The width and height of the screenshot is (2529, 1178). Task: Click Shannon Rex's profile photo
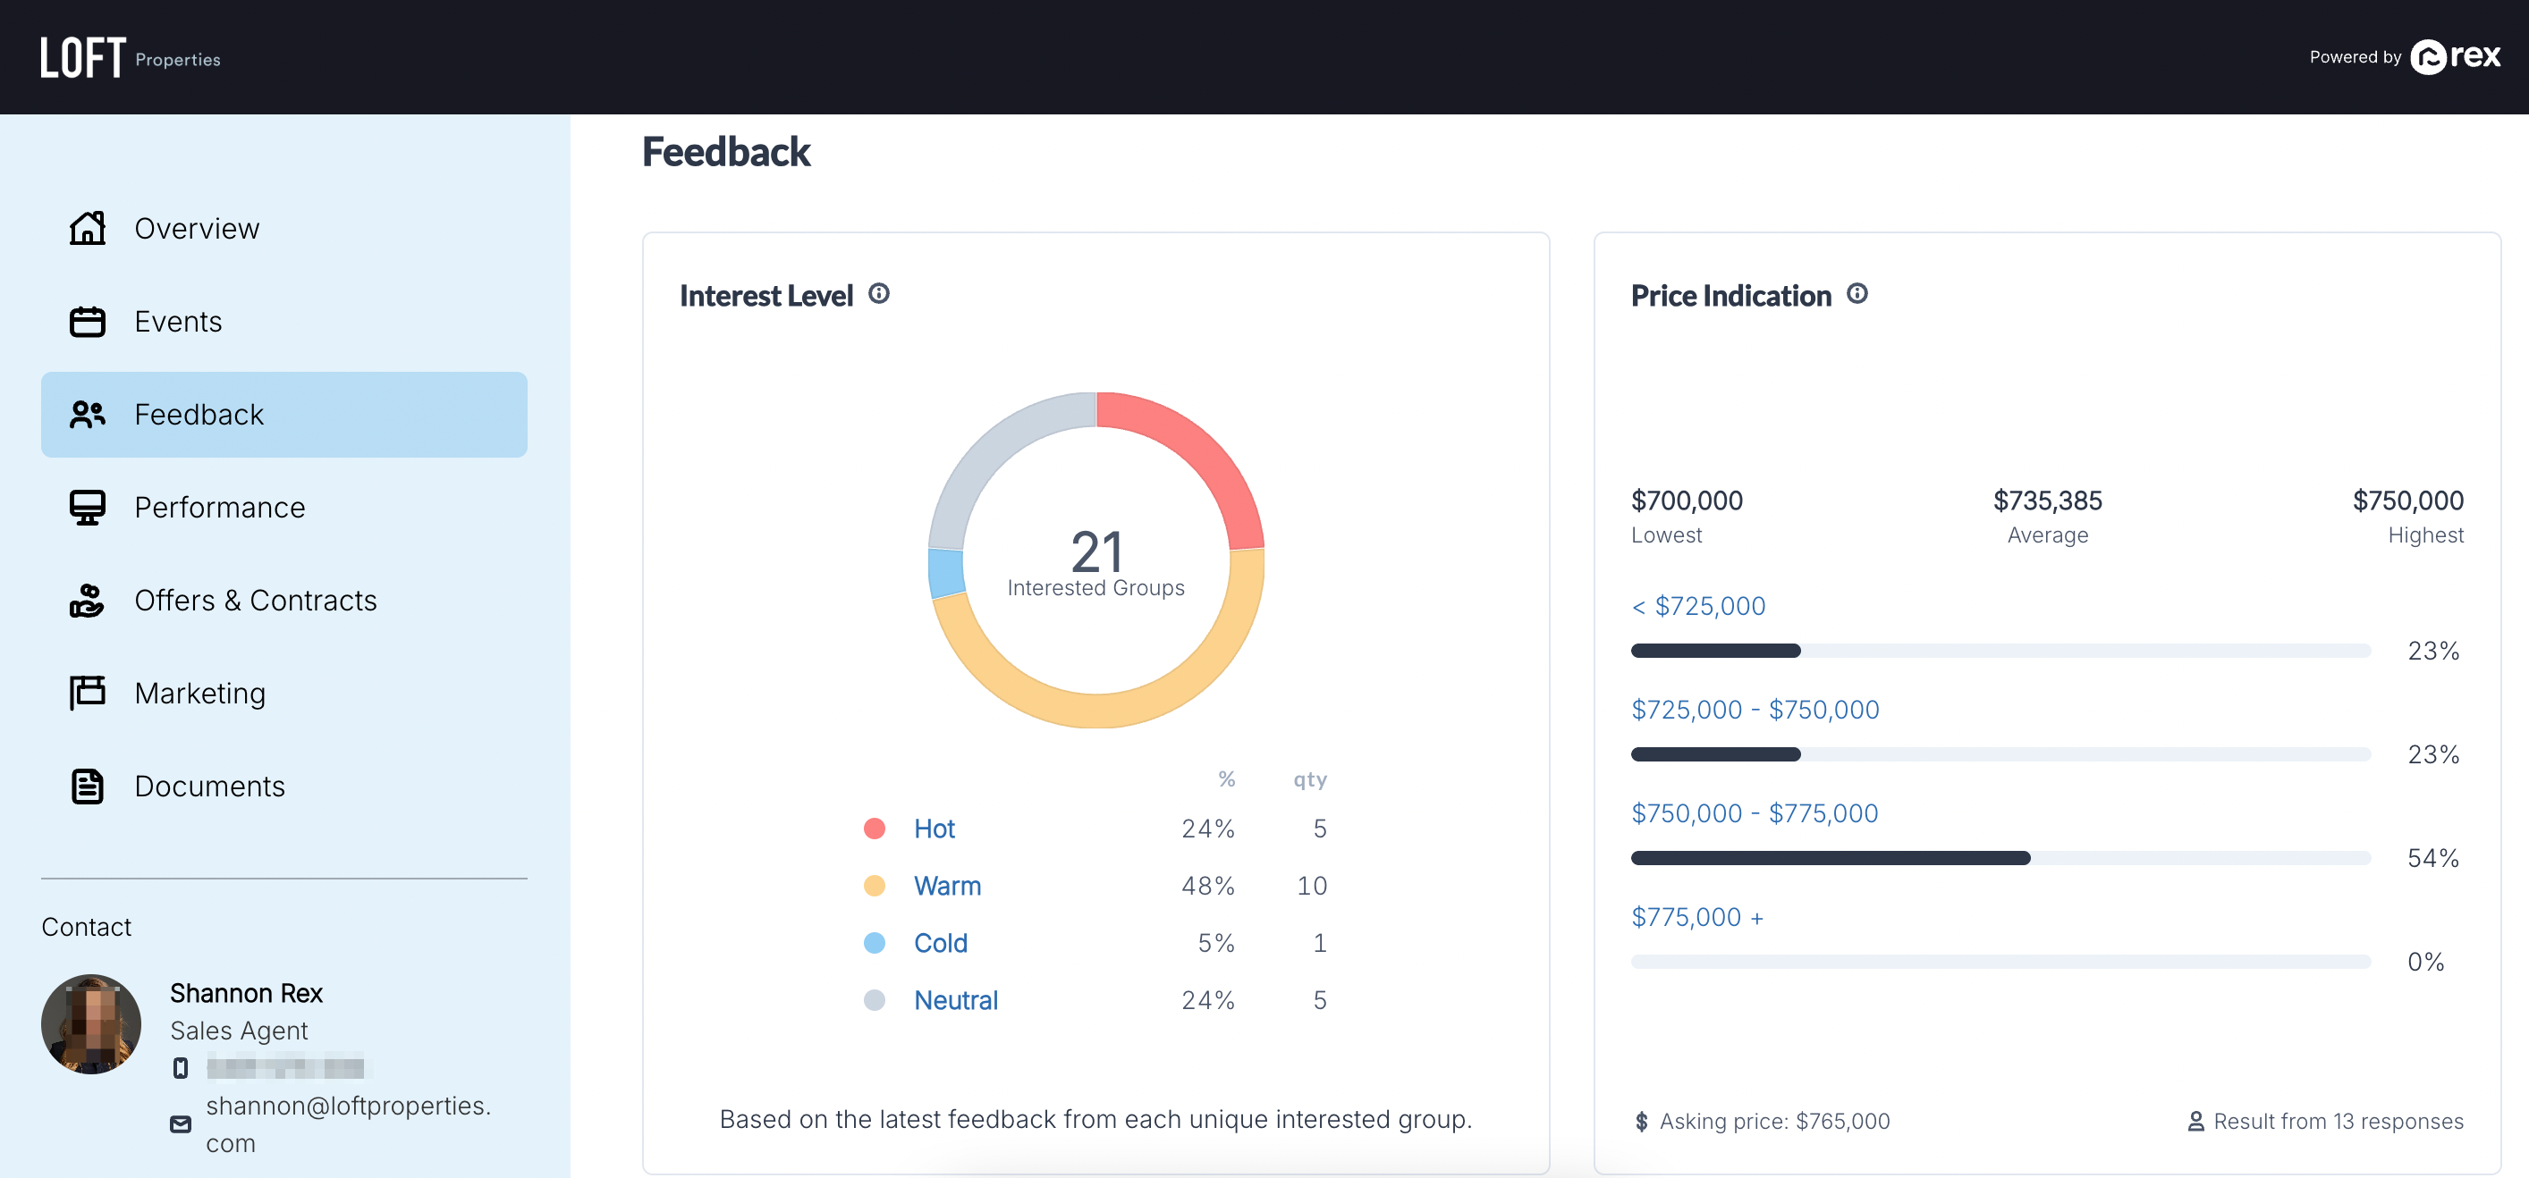click(90, 1023)
